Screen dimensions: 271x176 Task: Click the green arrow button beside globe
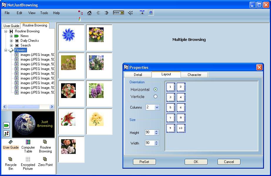coord(6,125)
